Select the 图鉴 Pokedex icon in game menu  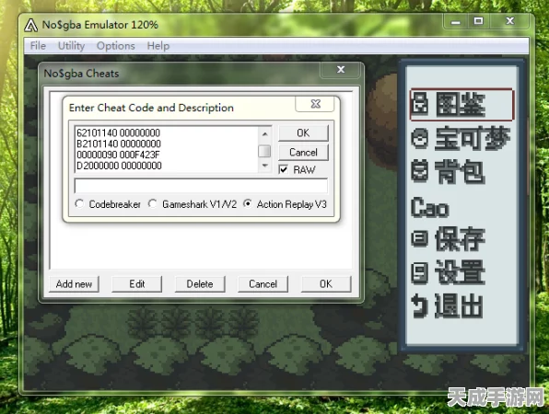coord(419,103)
